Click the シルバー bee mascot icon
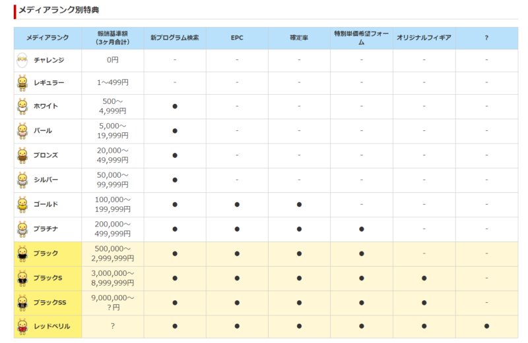 coord(22,180)
